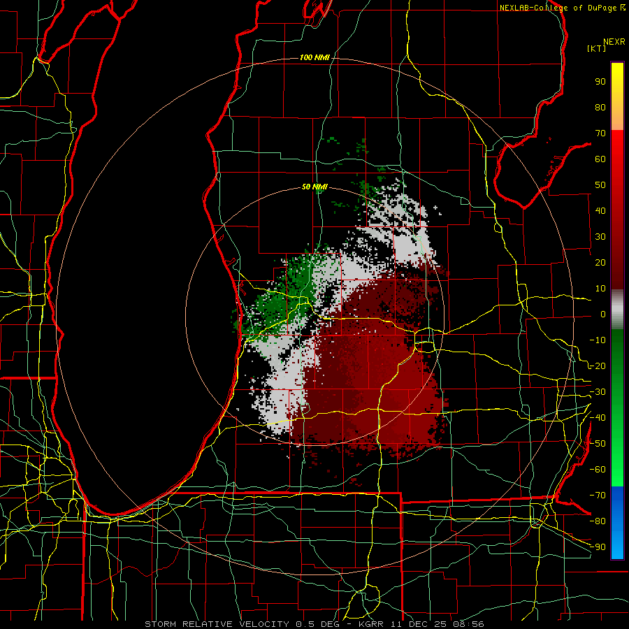Select the -50 scale value
The width and height of the screenshot is (629, 629).
598,444
